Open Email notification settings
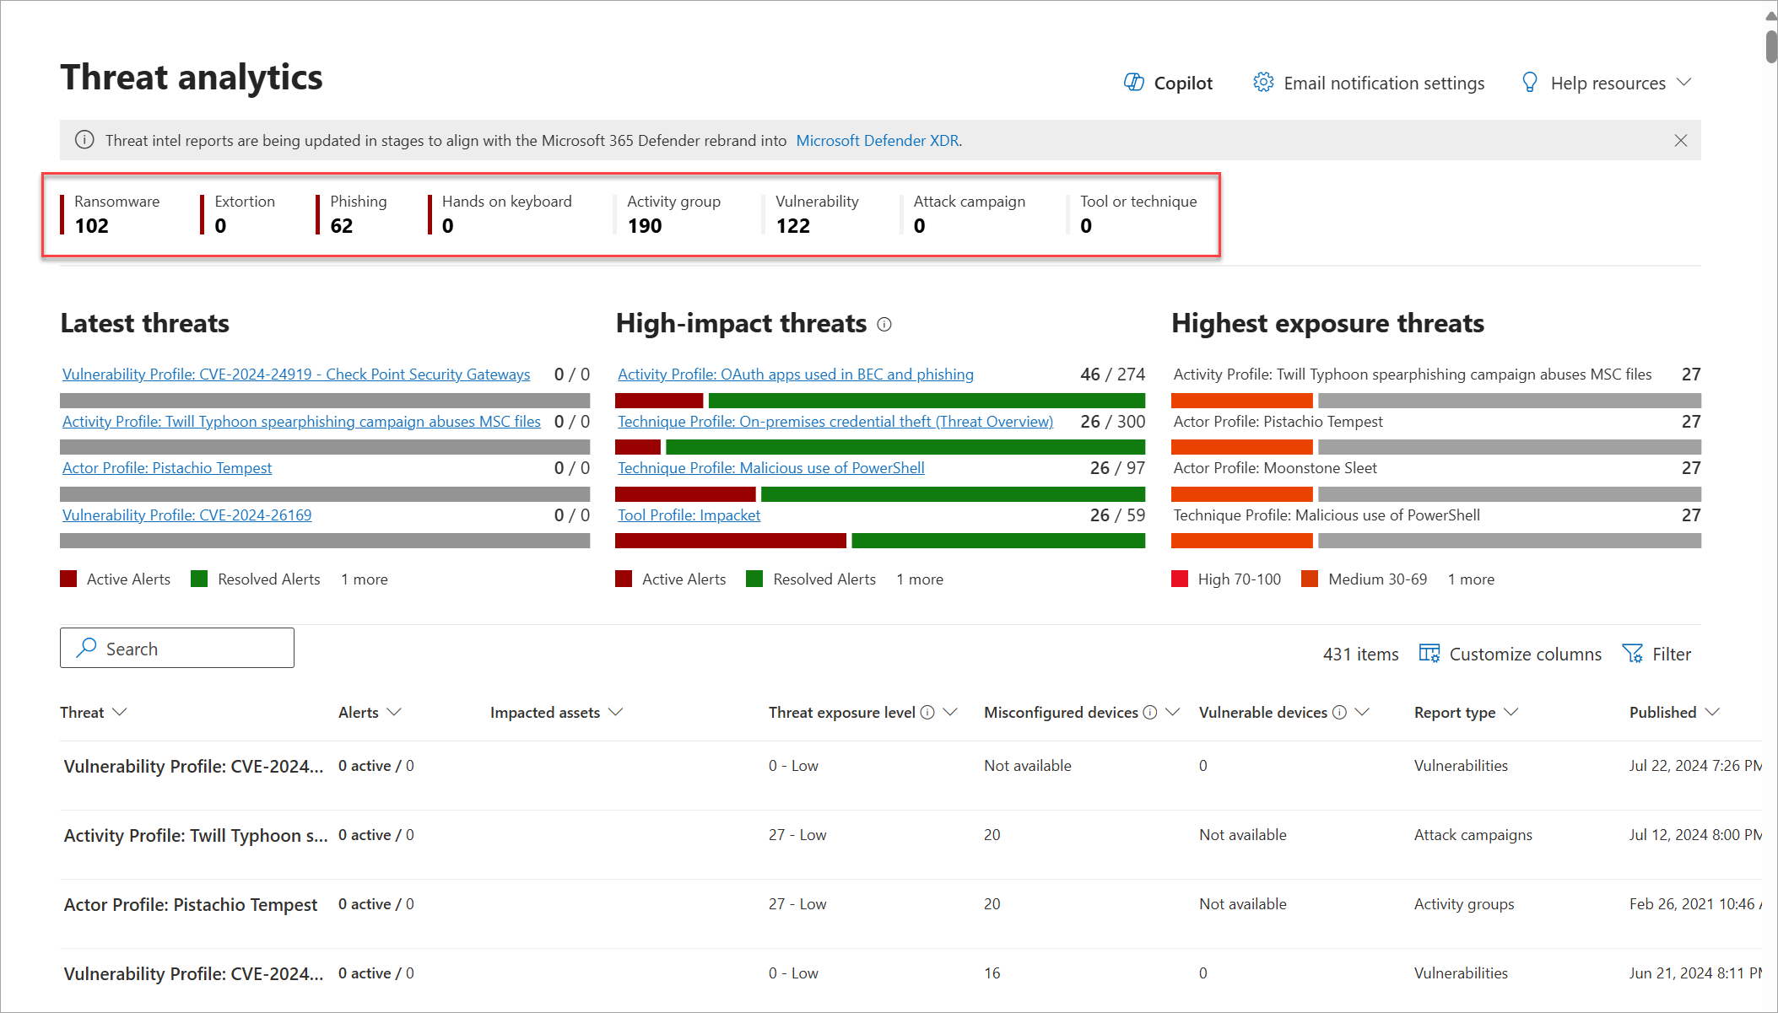This screenshot has height=1013, width=1778. [x=1369, y=82]
